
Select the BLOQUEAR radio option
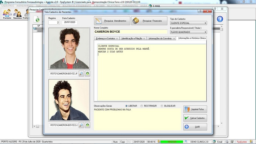coord(162,106)
